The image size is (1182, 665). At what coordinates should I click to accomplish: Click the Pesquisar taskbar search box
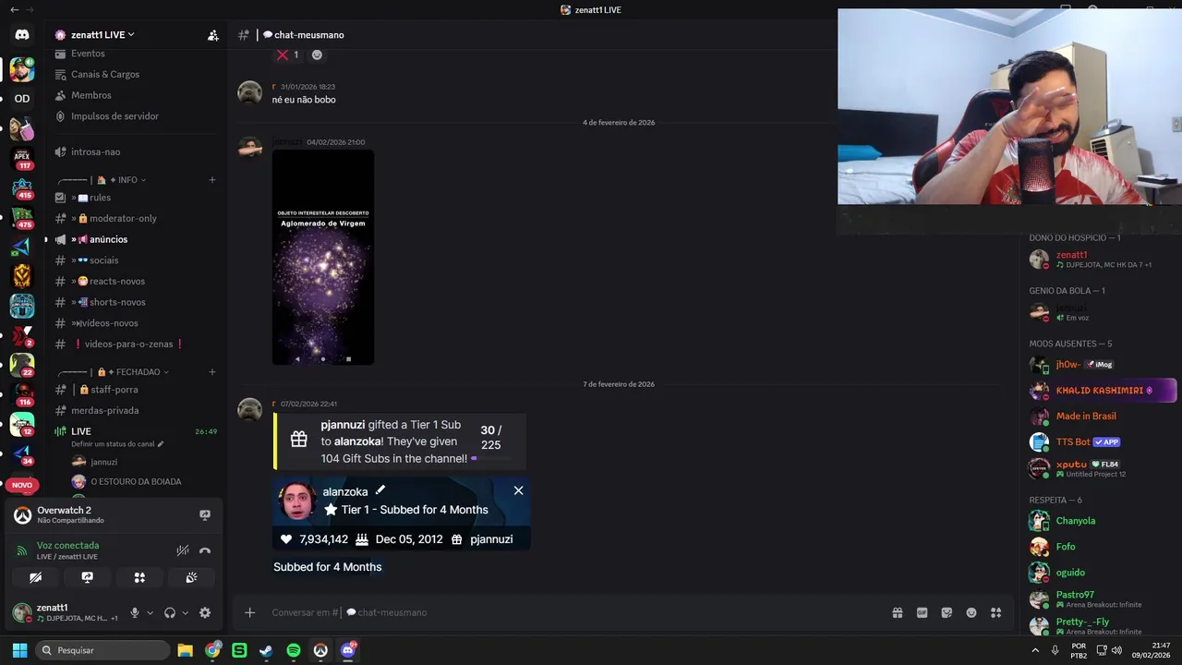pyautogui.click(x=102, y=650)
